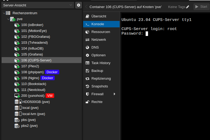Click the DNS globe icon
This screenshot has height=140, width=210.
coord(87,47)
